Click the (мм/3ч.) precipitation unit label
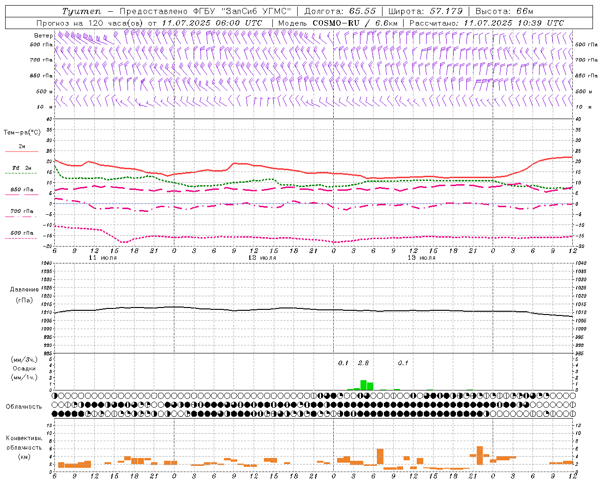 [x=24, y=360]
